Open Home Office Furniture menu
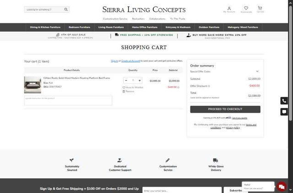The height and width of the screenshot is (193, 293). [145, 28]
